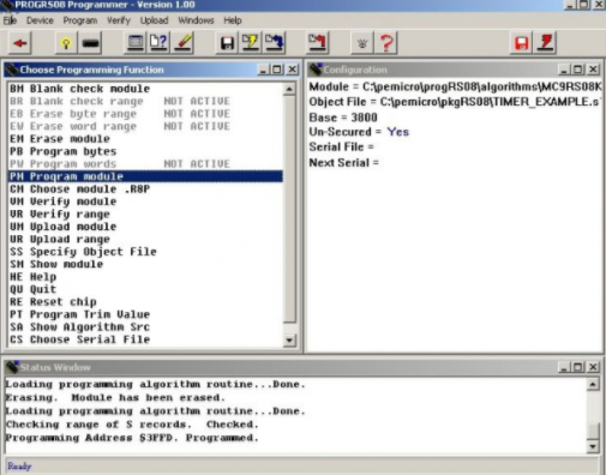Maximize the Configuration window

[x=578, y=70]
